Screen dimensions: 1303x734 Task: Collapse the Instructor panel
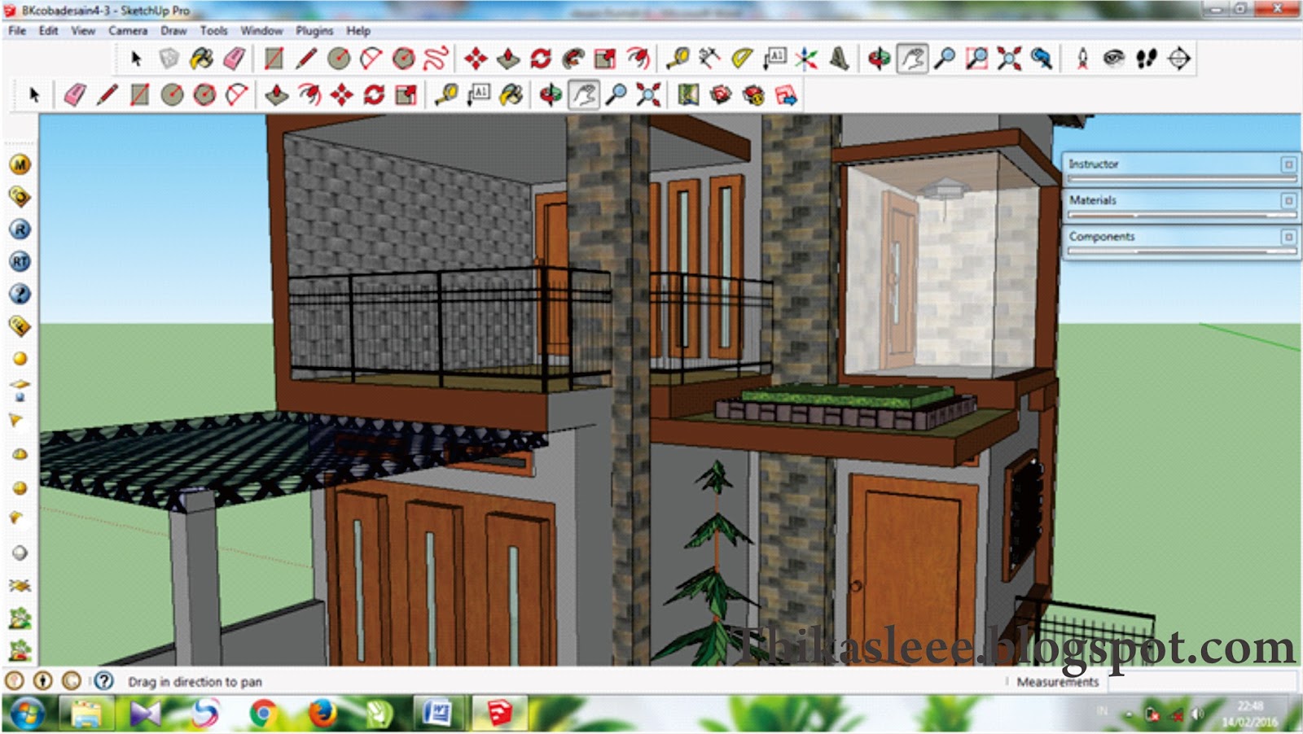click(x=1288, y=164)
